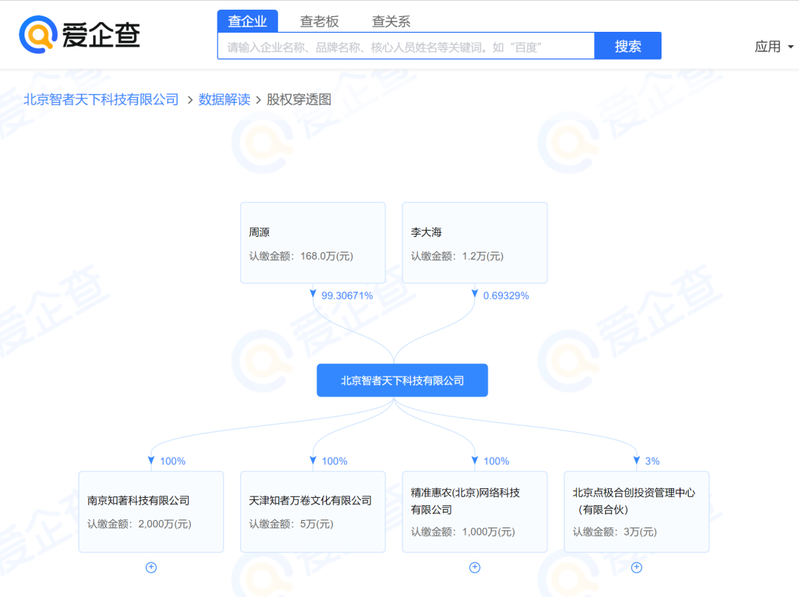799x597 pixels.
Task: Open the 北京点极合创投资管理中心 card
Action: (636, 511)
